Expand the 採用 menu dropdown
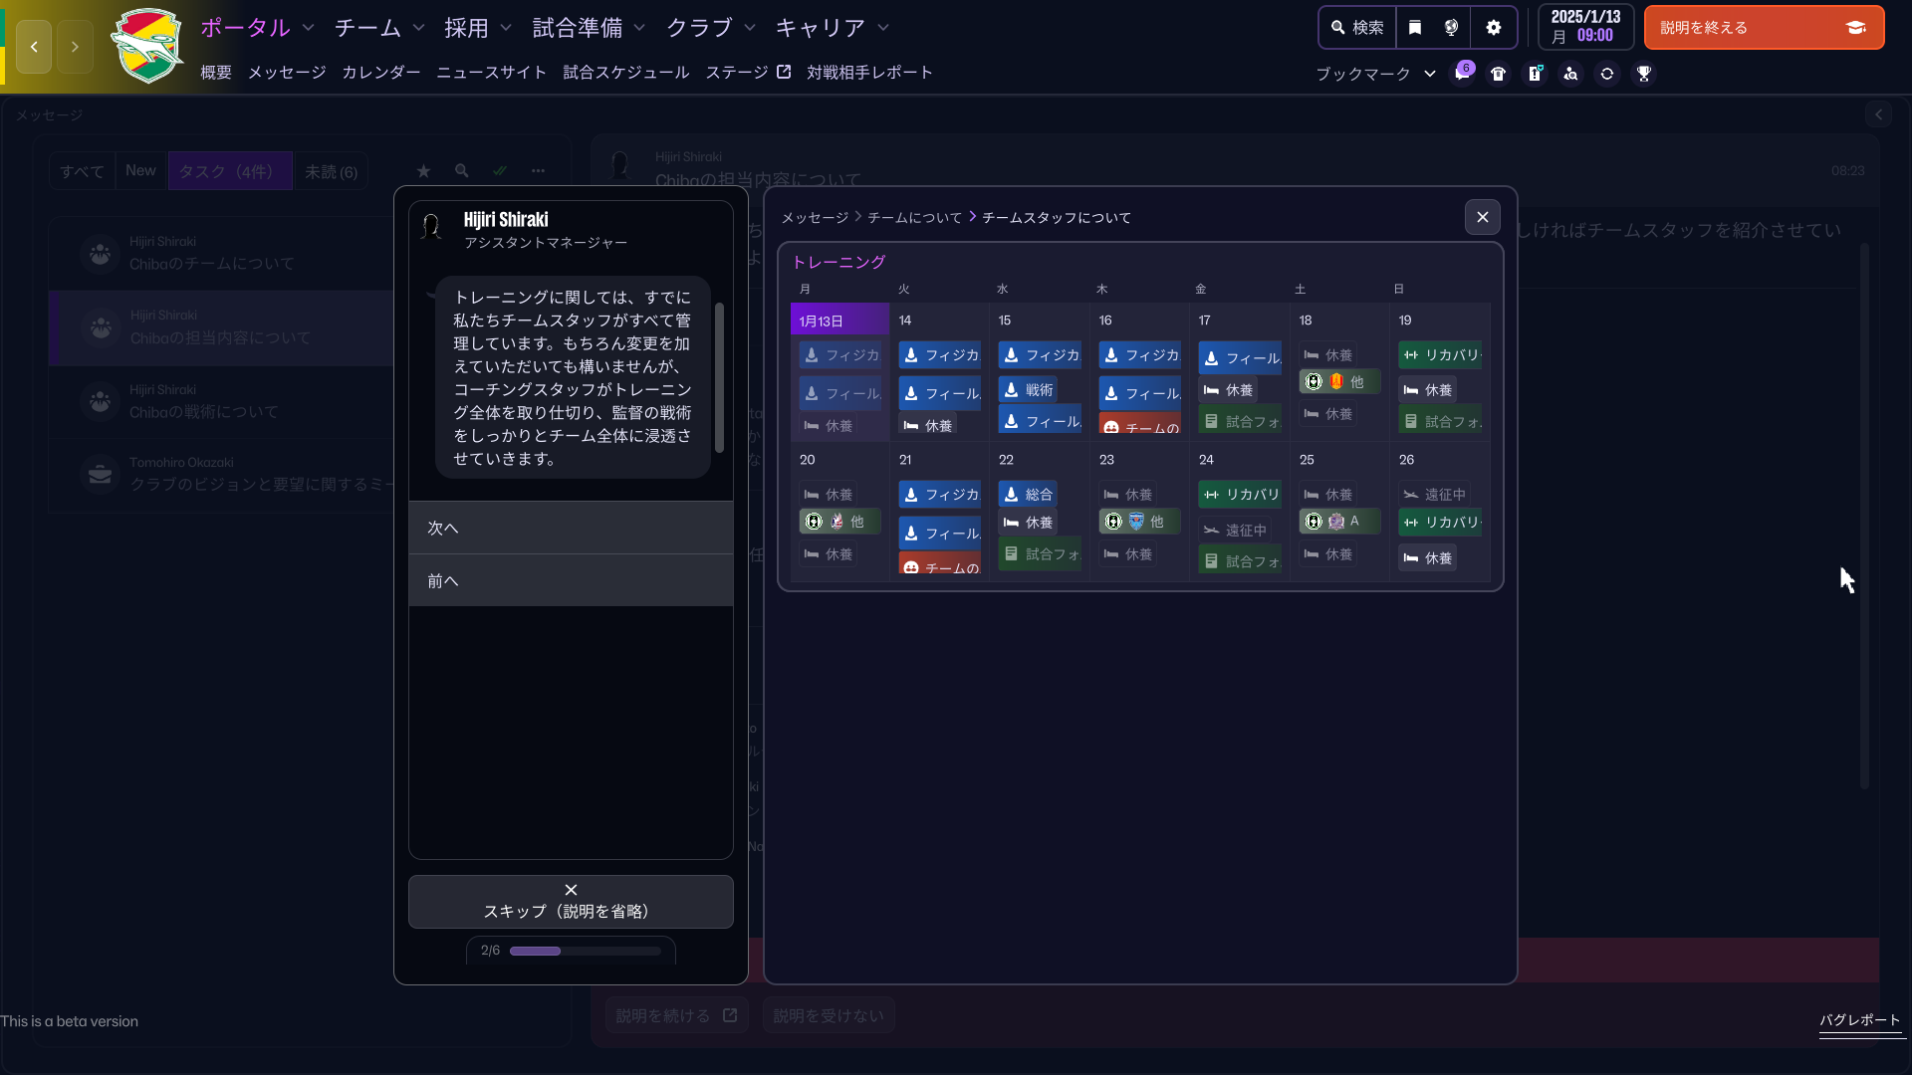Screen dimensions: 1912x1075 [506, 28]
